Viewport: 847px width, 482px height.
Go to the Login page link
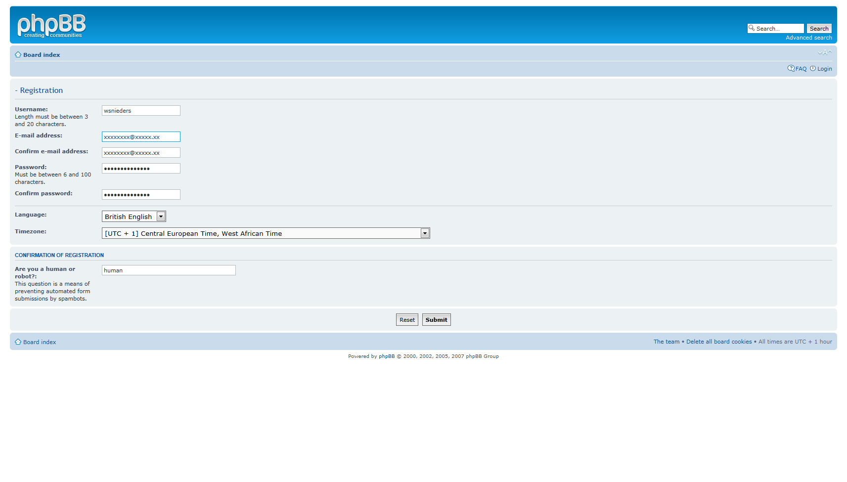824,69
